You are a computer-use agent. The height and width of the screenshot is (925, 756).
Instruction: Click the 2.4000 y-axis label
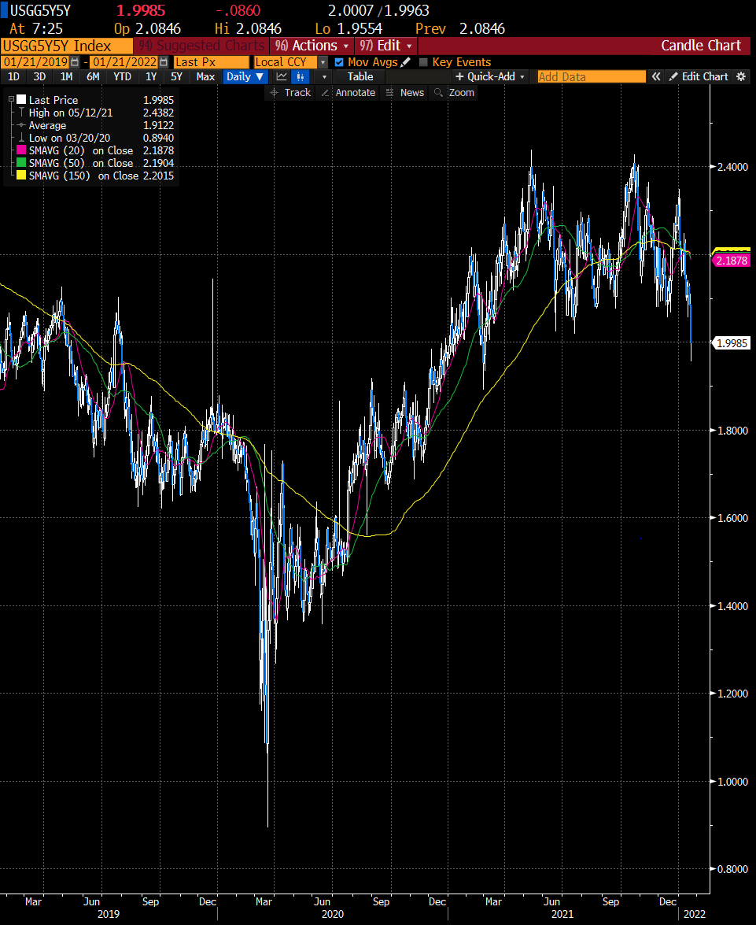(x=732, y=167)
